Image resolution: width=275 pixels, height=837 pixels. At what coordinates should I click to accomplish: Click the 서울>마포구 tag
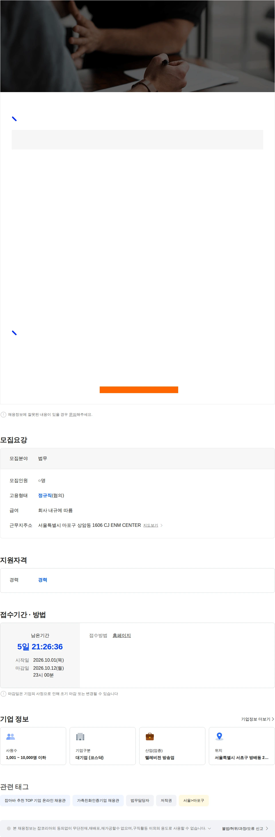coord(194,801)
